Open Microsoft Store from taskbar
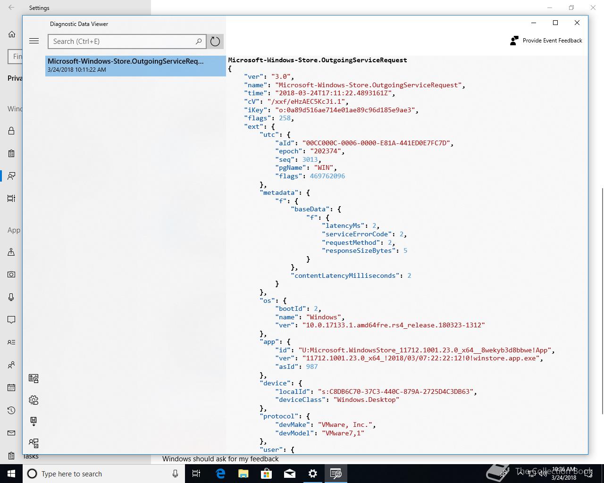 pos(267,474)
